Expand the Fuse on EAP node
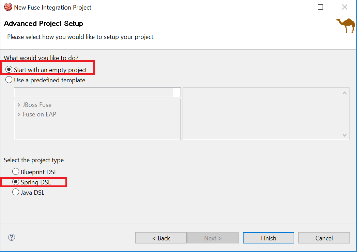The image size is (357, 252). click(x=19, y=114)
